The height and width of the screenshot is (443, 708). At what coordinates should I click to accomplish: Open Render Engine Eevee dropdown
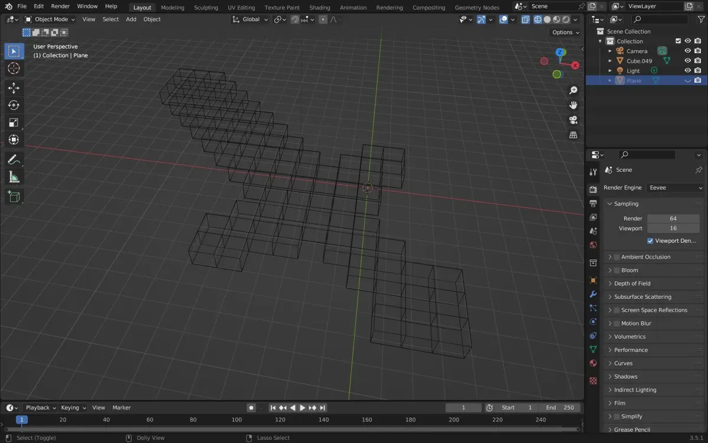coord(676,188)
